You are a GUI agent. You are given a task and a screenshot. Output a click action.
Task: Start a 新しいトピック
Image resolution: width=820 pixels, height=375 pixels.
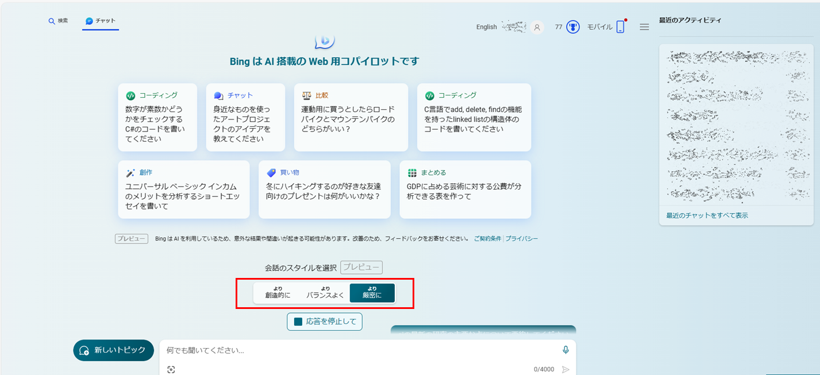113,350
